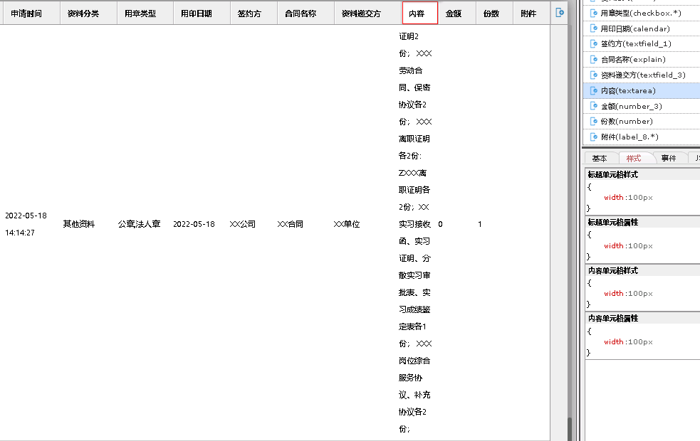700x441 pixels.
Task: Edit width value under 标题单元格样式
Action: point(628,198)
